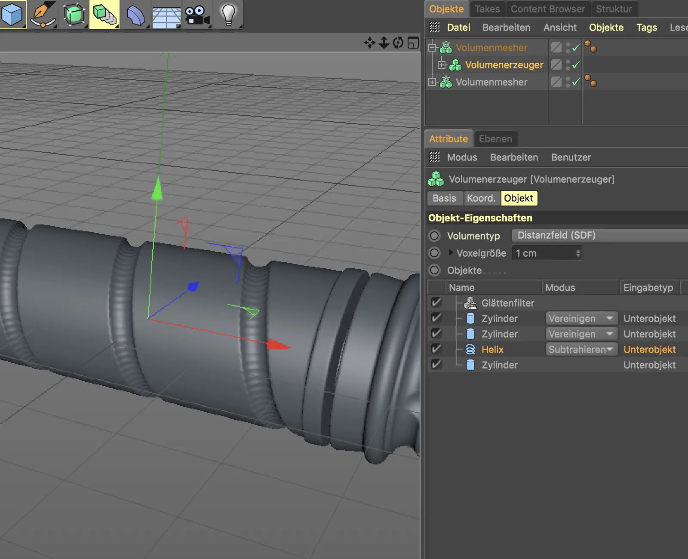Click the deformer bend tool icon

point(135,15)
